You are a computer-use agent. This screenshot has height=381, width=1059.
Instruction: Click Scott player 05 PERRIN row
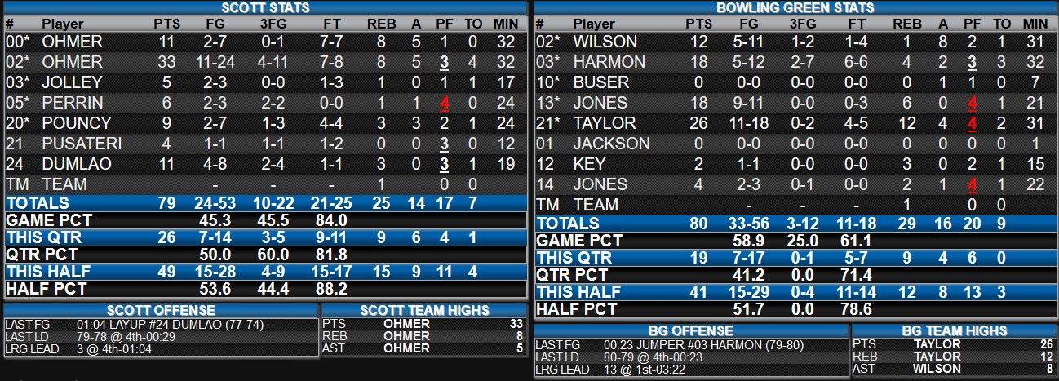[265, 103]
